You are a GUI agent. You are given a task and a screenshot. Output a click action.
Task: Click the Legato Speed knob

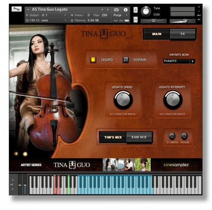pyautogui.click(x=123, y=100)
